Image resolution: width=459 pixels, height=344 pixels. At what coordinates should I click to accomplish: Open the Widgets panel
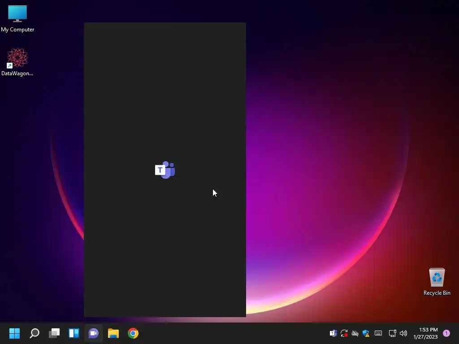pos(74,333)
